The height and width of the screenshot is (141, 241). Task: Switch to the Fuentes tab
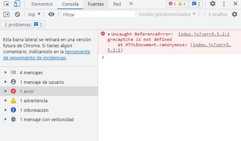pos(96,4)
